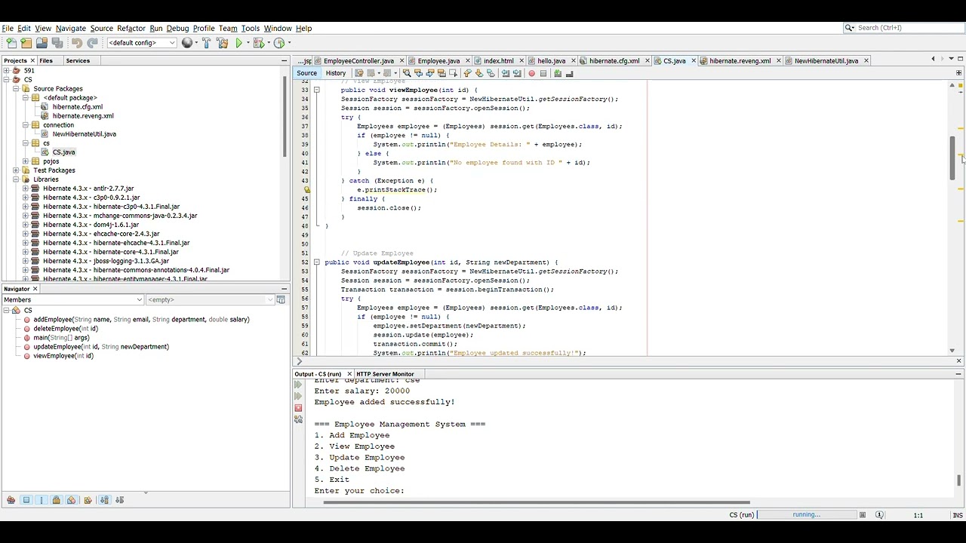Viewport: 966px width, 543px height.
Task: Collapse the Source Packages node
Action: [x=16, y=89]
